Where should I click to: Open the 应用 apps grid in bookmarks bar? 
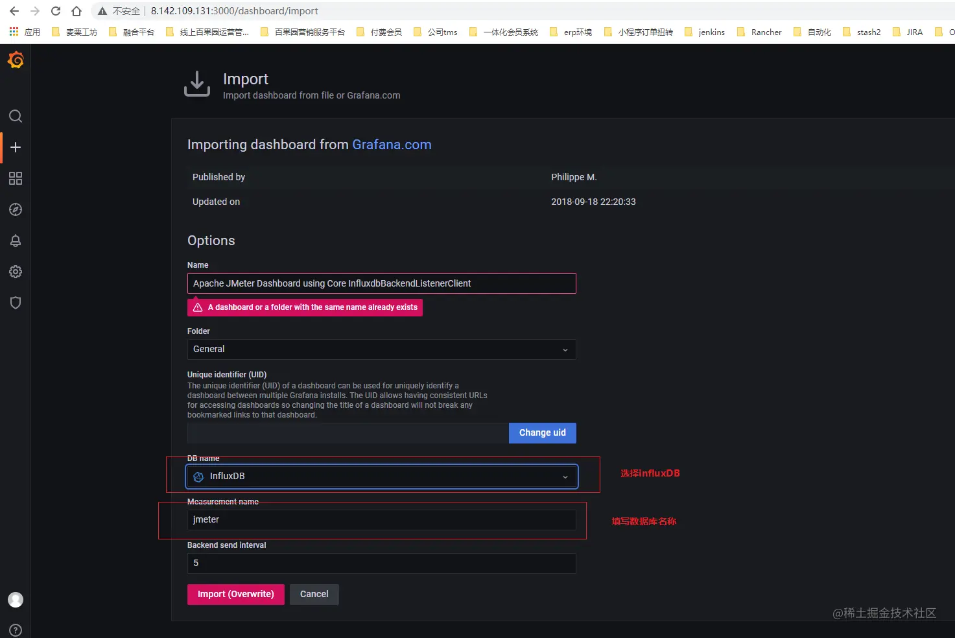(x=25, y=32)
